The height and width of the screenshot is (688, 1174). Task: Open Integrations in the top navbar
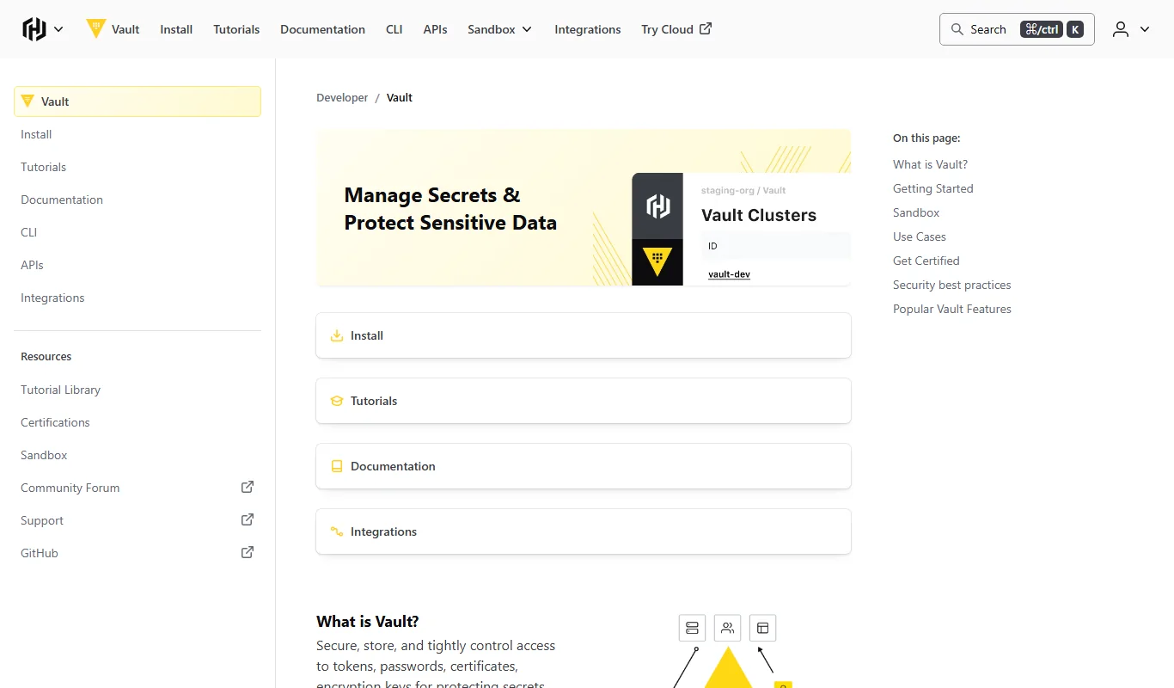point(587,29)
